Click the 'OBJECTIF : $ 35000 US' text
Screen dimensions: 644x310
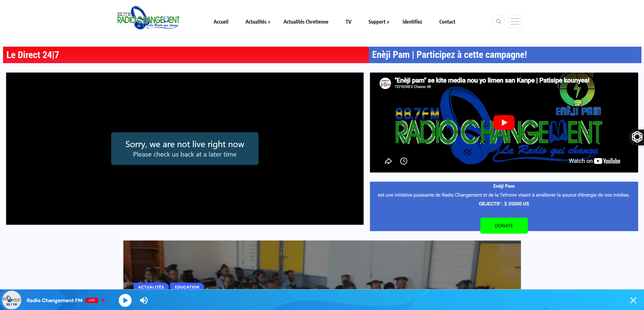pyautogui.click(x=504, y=204)
